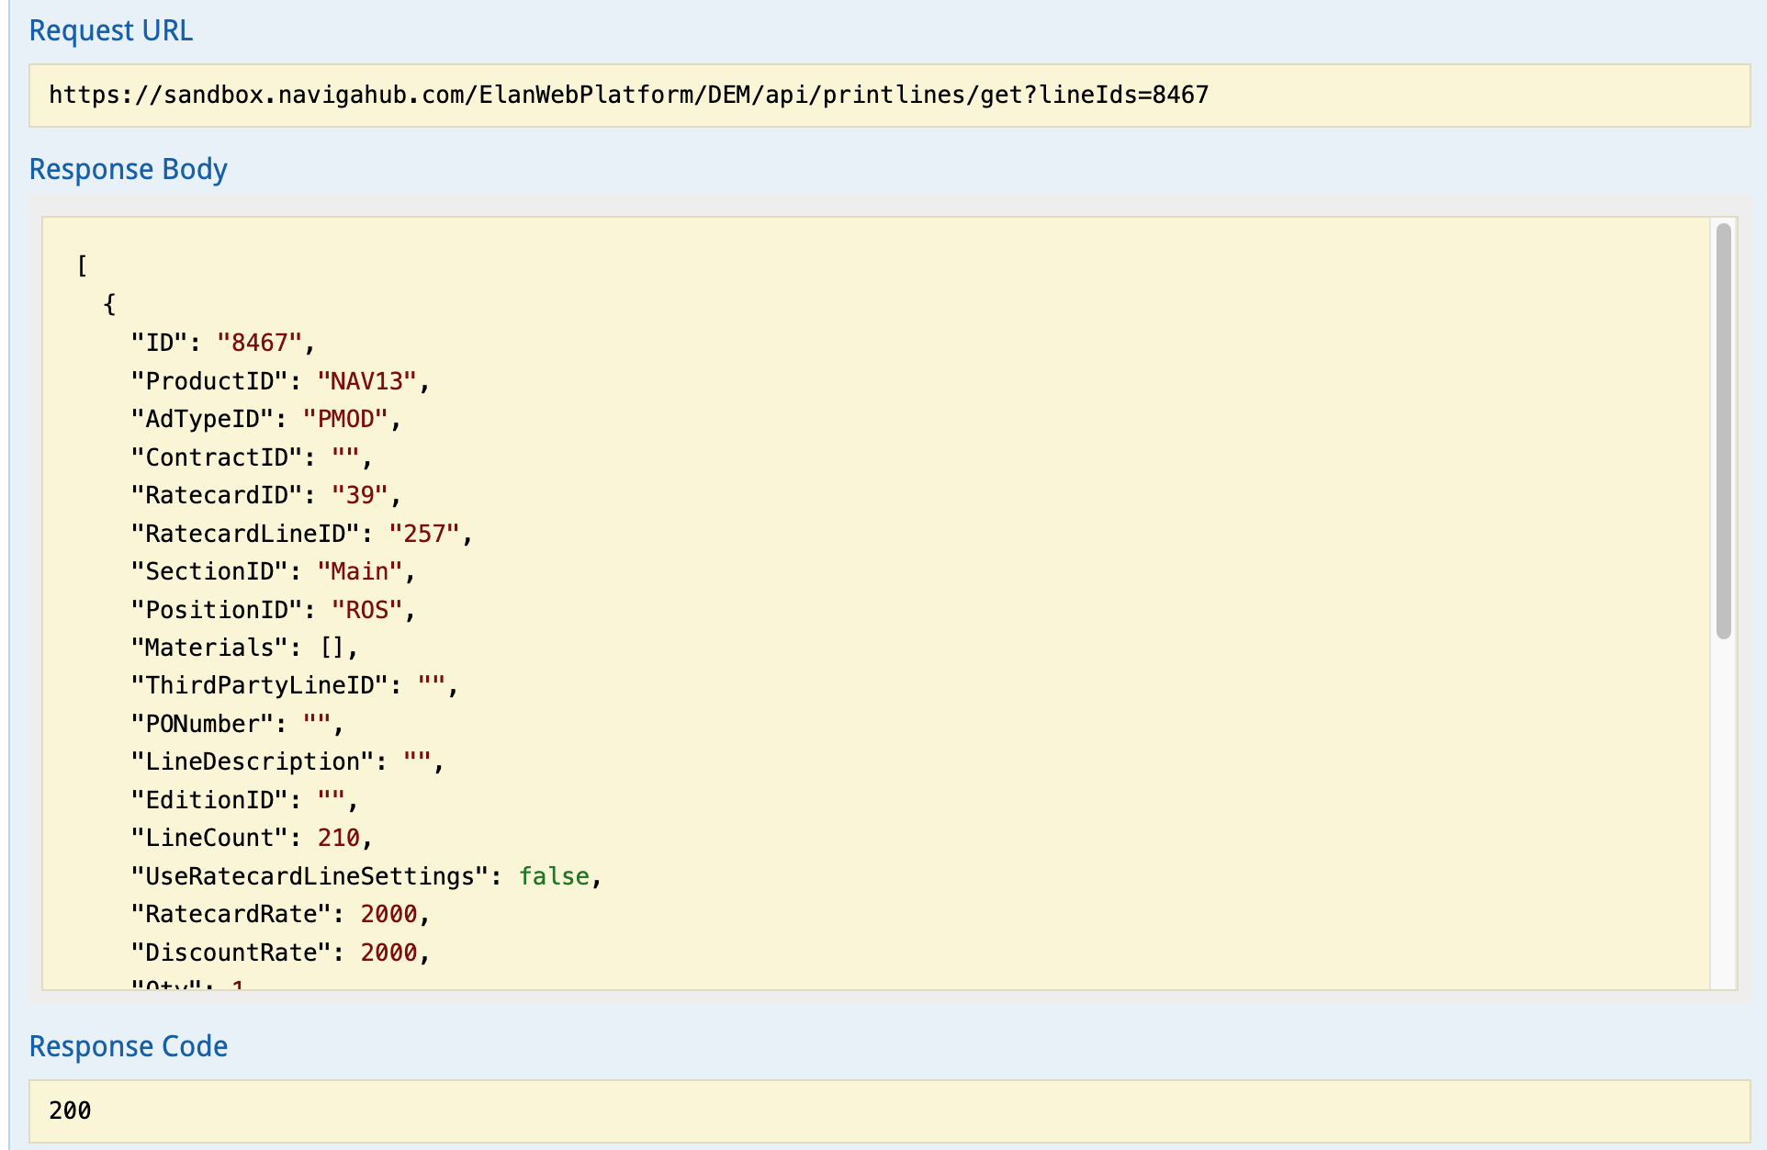
Task: Click the Response Code heading
Action: pyautogui.click(x=128, y=1046)
